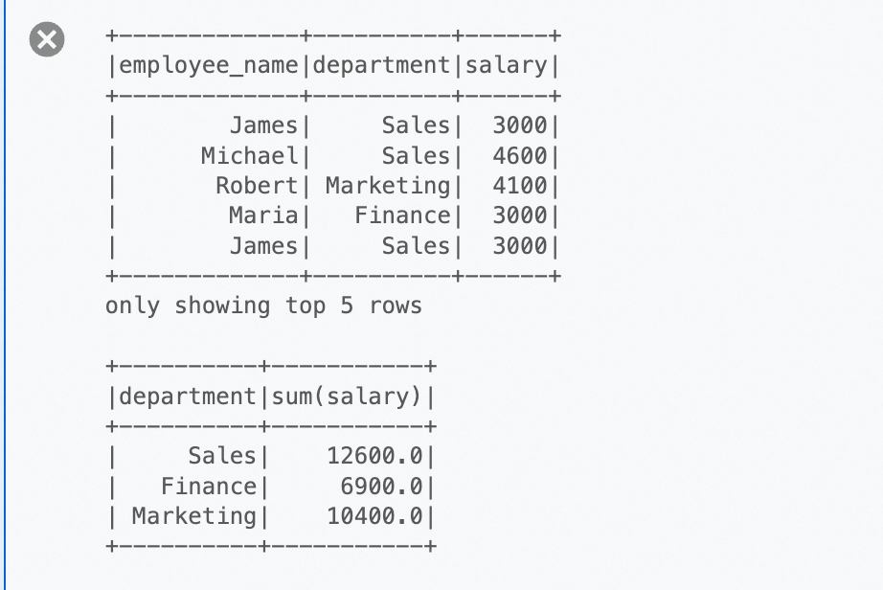The image size is (883, 590).
Task: Click the Sales cell in summary table
Action: pyautogui.click(x=222, y=456)
